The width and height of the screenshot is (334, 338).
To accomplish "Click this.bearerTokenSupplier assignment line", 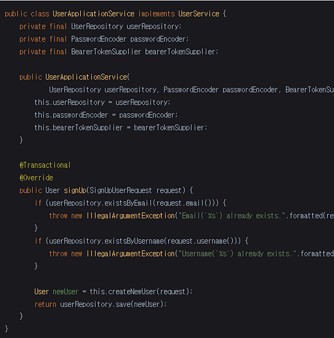I will coord(121,128).
